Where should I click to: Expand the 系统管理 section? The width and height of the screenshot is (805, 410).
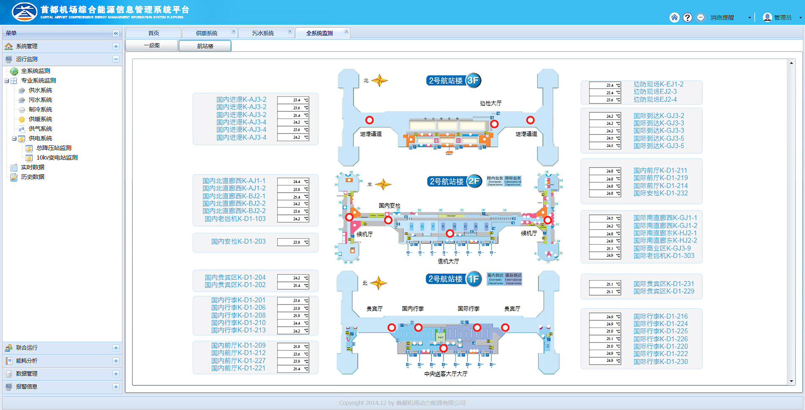point(116,46)
